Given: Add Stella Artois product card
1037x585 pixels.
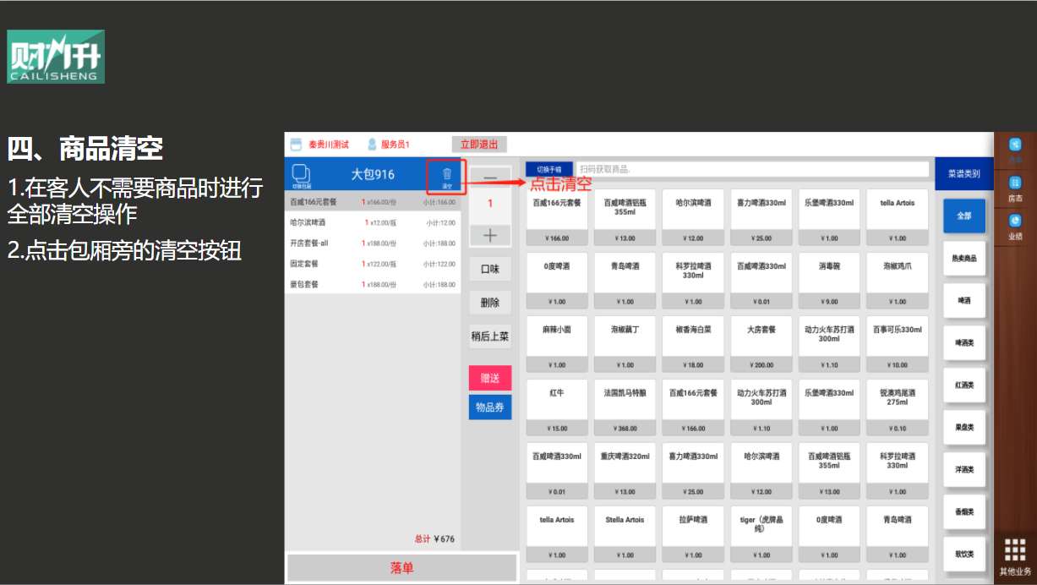Looking at the screenshot, I should click(625, 534).
